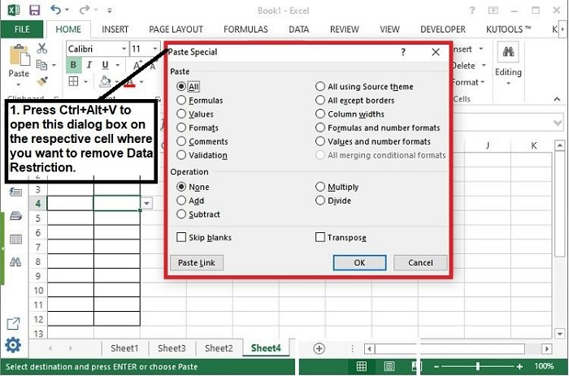Toggle Underline formatting button
This screenshot has width=569, height=376.
[x=105, y=65]
